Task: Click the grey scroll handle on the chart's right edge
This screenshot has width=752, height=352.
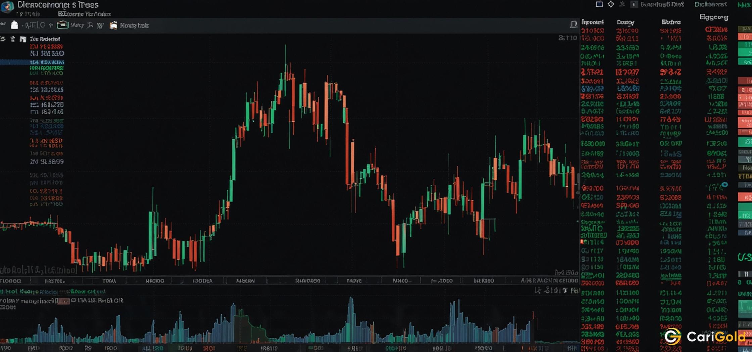Action: coord(578,184)
